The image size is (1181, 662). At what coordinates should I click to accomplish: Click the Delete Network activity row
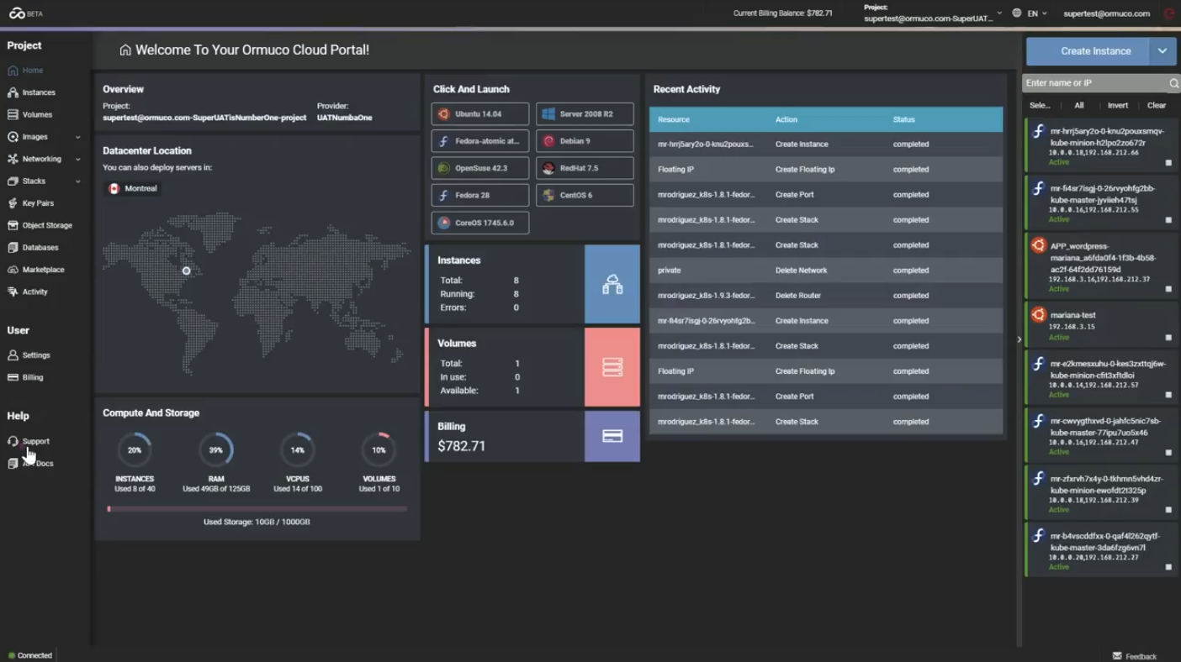(x=826, y=271)
